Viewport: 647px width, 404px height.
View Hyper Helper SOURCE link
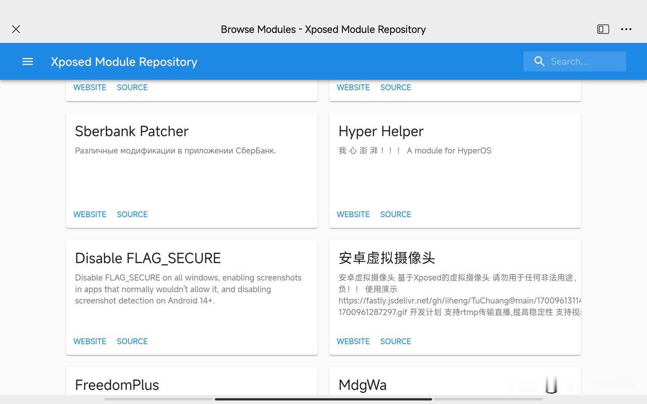pos(396,214)
